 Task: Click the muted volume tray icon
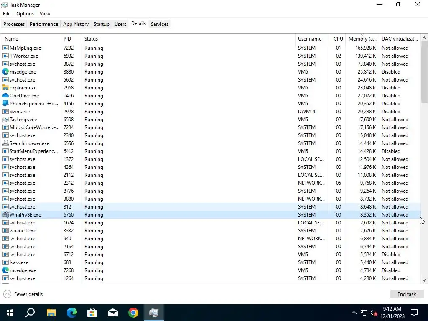click(x=374, y=313)
